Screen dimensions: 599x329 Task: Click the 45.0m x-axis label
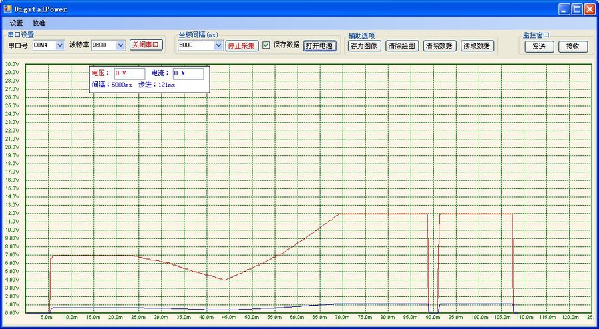[x=229, y=318]
